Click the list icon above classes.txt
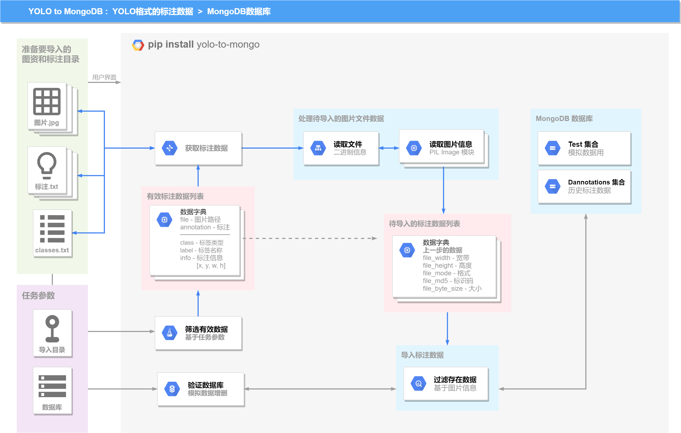The height and width of the screenshot is (433, 681). pyautogui.click(x=52, y=229)
